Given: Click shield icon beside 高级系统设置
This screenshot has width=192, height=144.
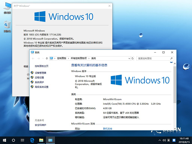Looking at the screenshot, I should pyautogui.click(x=32, y=87).
